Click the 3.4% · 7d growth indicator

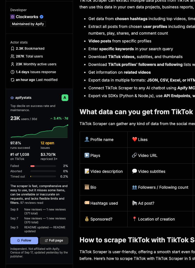(x=59, y=118)
